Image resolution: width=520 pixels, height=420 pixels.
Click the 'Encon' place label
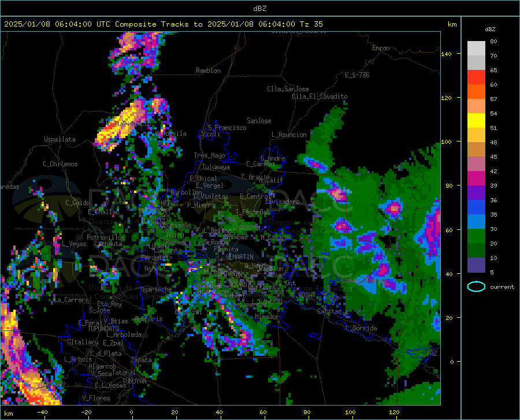(x=381, y=48)
